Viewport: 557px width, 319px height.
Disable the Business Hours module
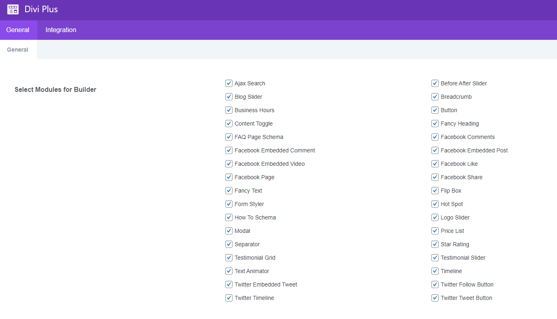(x=229, y=110)
